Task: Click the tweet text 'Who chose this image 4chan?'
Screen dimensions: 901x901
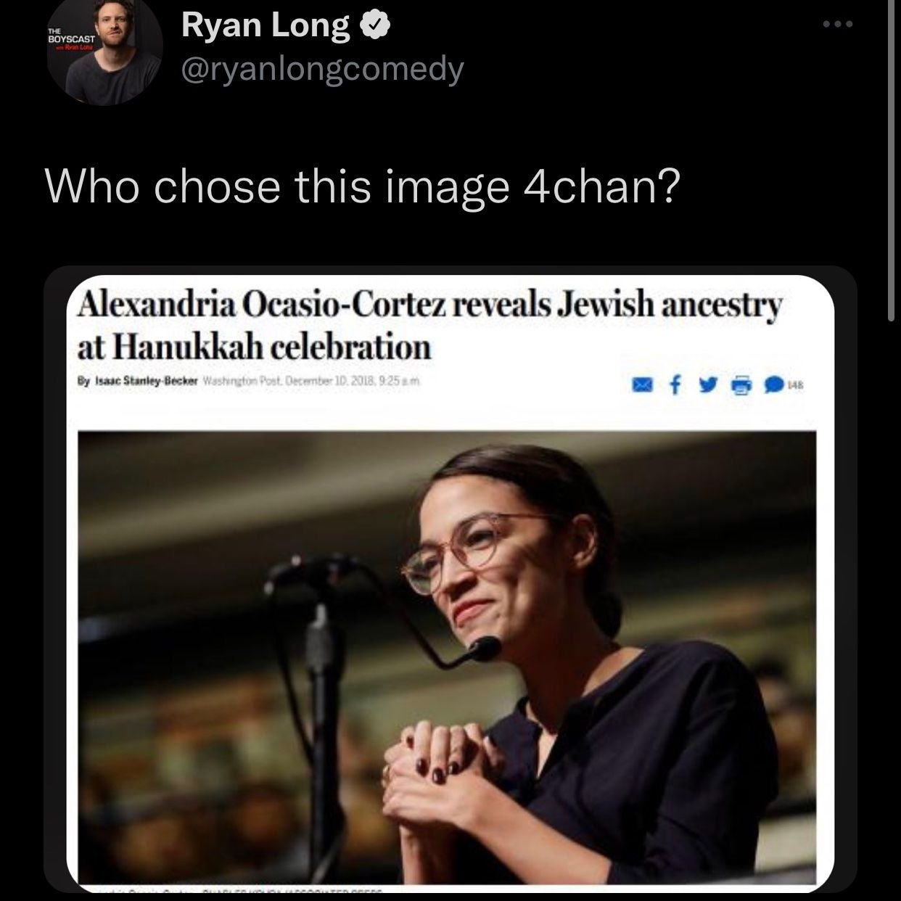Action: tap(363, 186)
